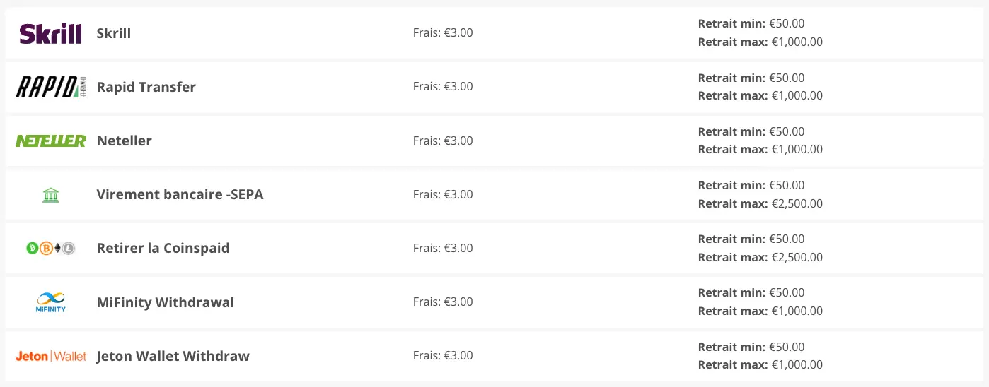Viewport: 989px width, 387px height.
Task: Choose Rapid Transfer payment option
Action: click(146, 87)
